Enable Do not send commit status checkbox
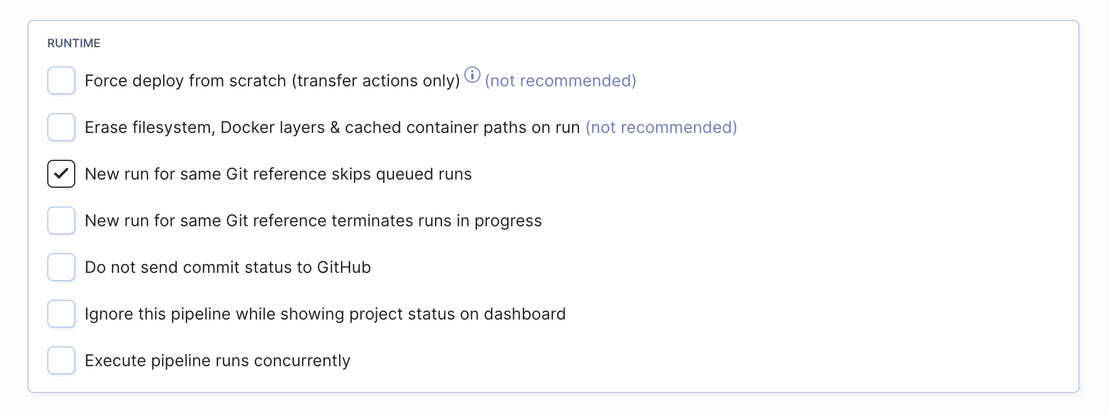 click(61, 267)
